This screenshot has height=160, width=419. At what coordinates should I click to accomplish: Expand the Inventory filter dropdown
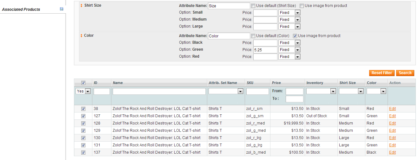[321, 91]
